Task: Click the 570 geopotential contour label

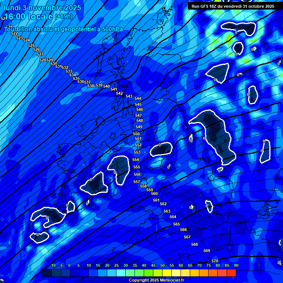Action: click(215, 261)
